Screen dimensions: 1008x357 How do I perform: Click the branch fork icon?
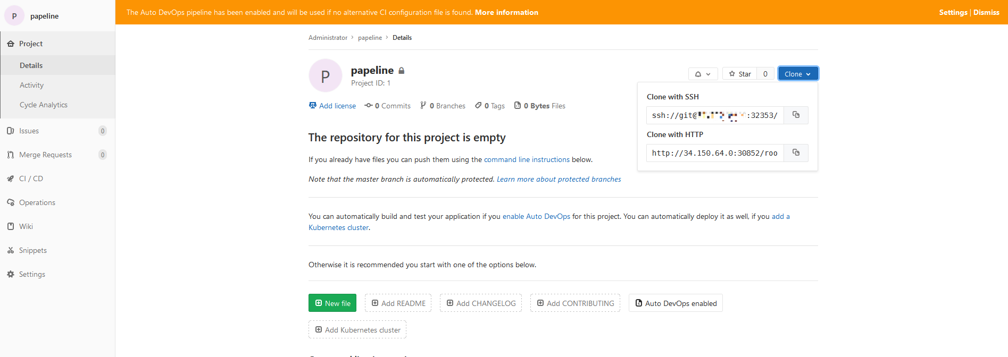[x=423, y=105]
